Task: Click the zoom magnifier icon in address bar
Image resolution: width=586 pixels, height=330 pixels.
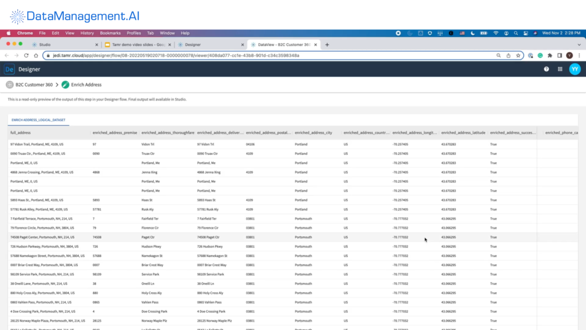Action: click(499, 55)
